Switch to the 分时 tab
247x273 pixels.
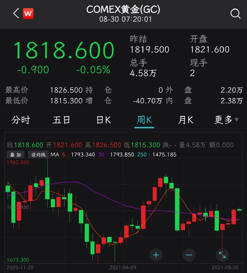[21, 120]
